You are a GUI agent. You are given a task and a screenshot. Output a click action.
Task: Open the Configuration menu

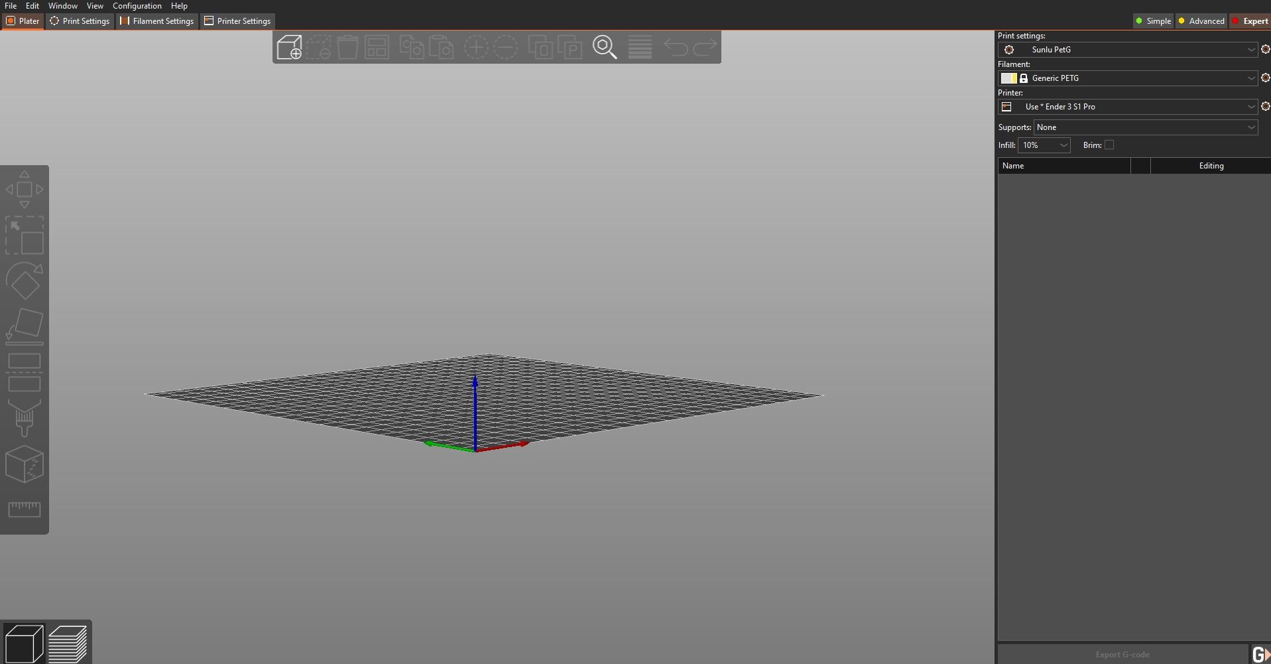[x=137, y=6]
